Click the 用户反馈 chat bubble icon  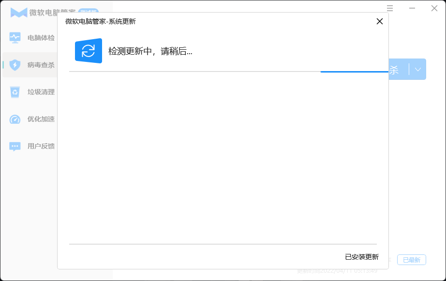click(x=15, y=146)
